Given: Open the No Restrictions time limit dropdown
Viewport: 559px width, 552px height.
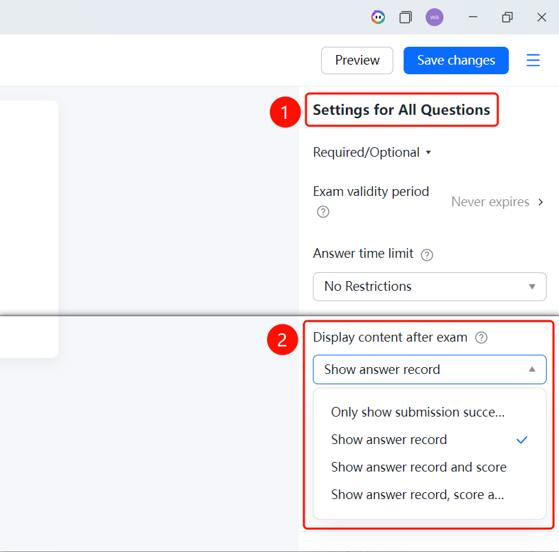Looking at the screenshot, I should point(430,287).
